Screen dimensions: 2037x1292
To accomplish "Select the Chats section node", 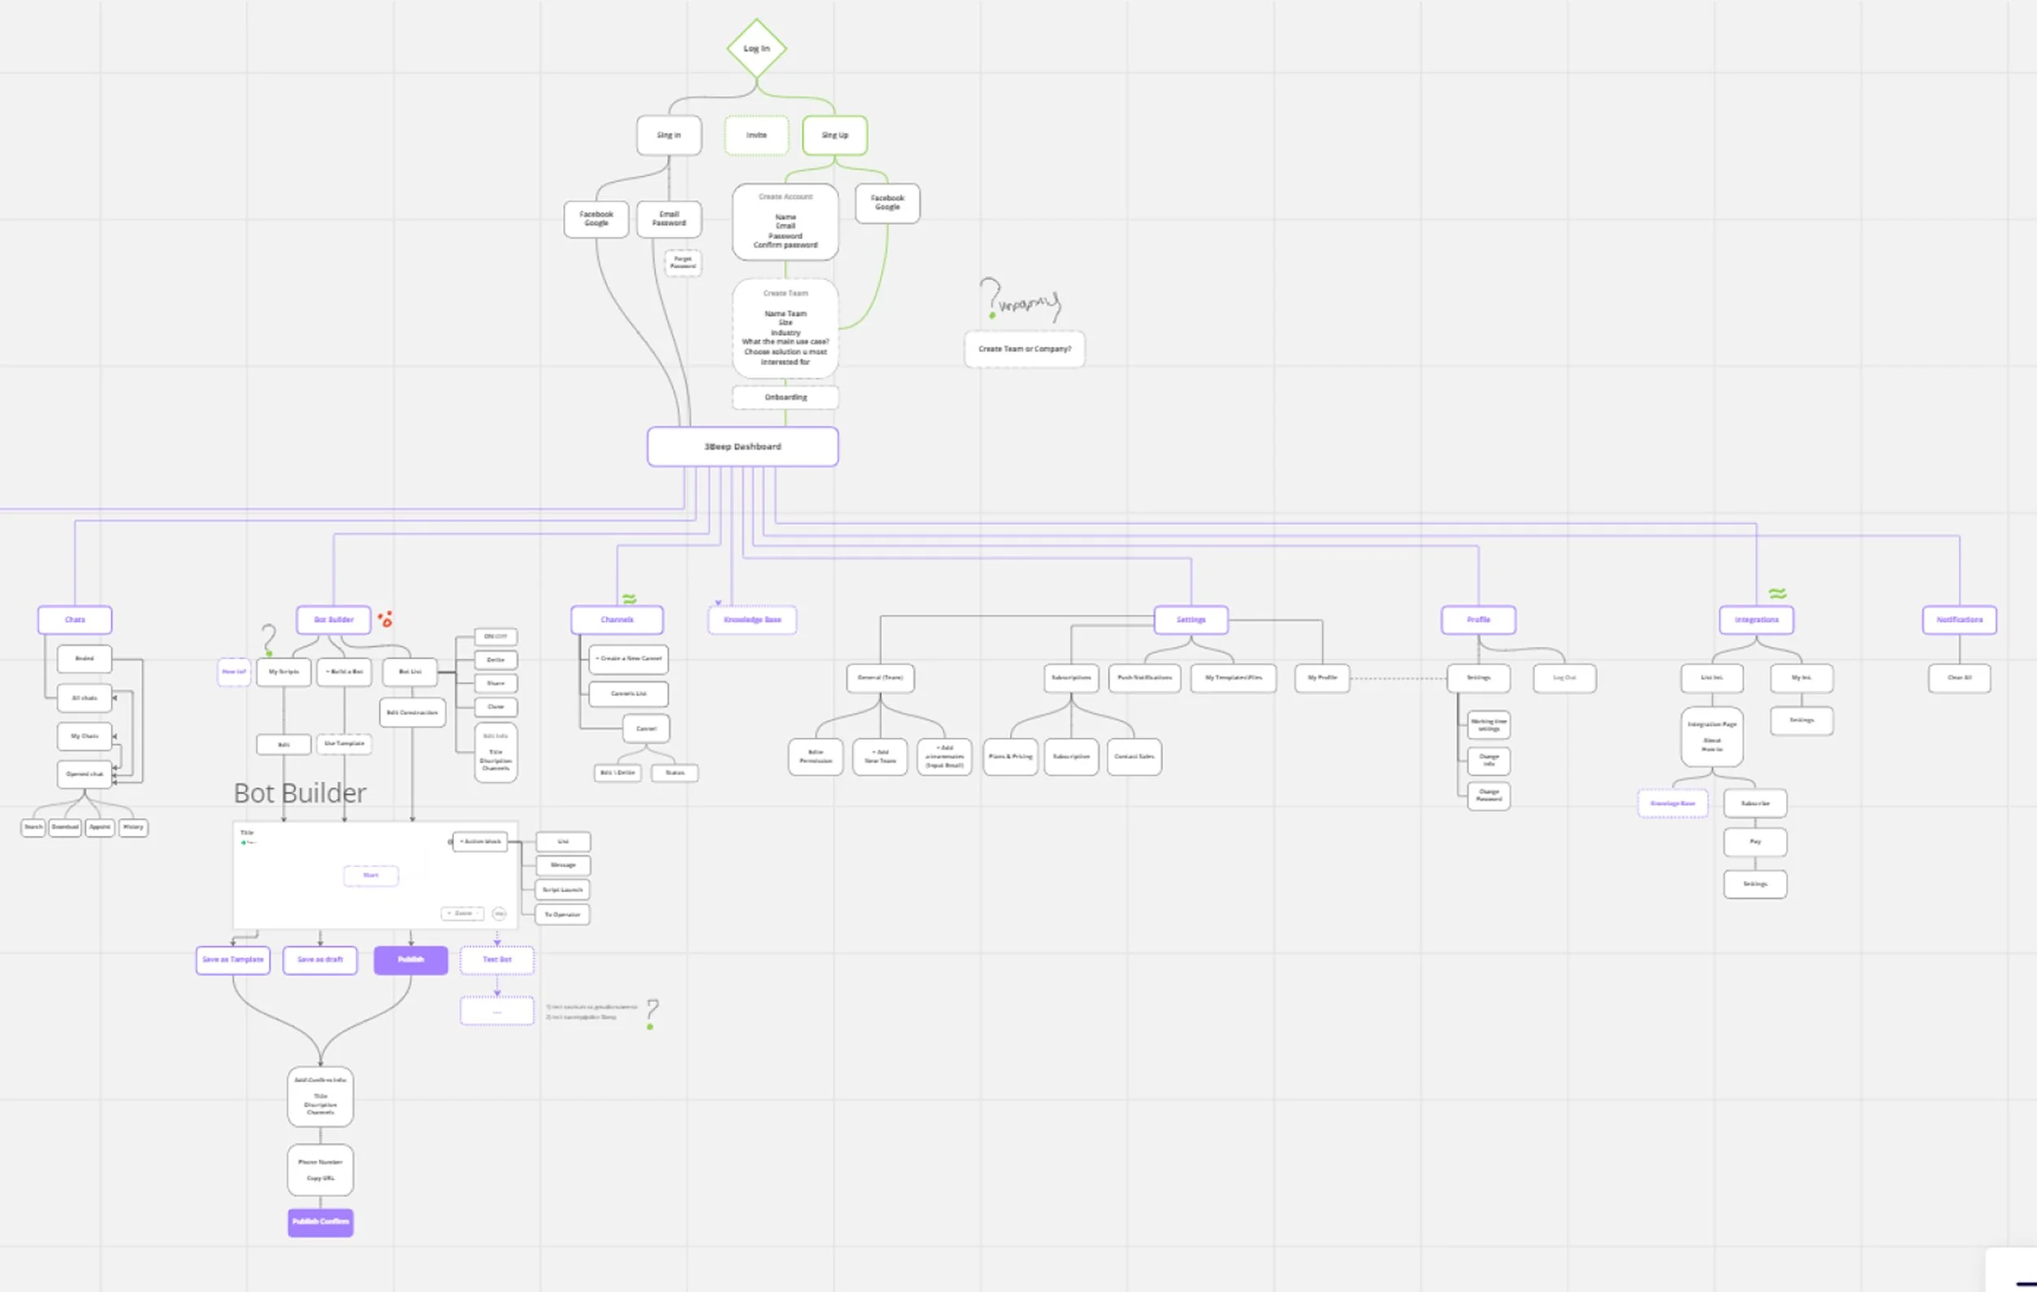I will coord(75,620).
